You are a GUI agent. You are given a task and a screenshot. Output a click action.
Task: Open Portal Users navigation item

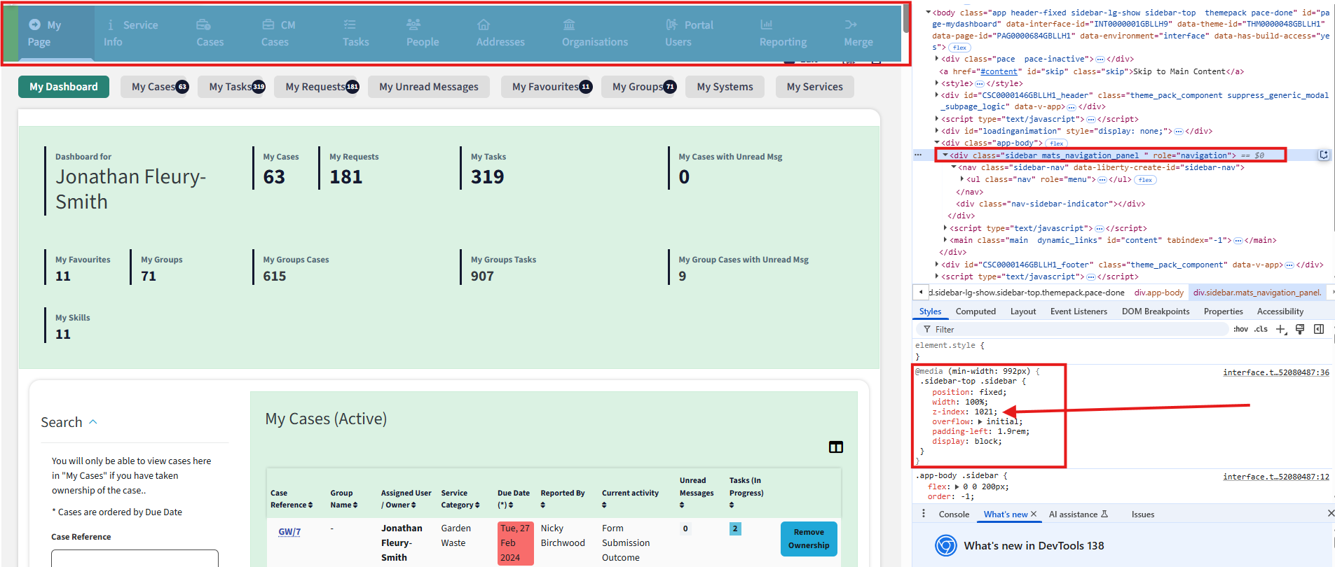pyautogui.click(x=689, y=34)
